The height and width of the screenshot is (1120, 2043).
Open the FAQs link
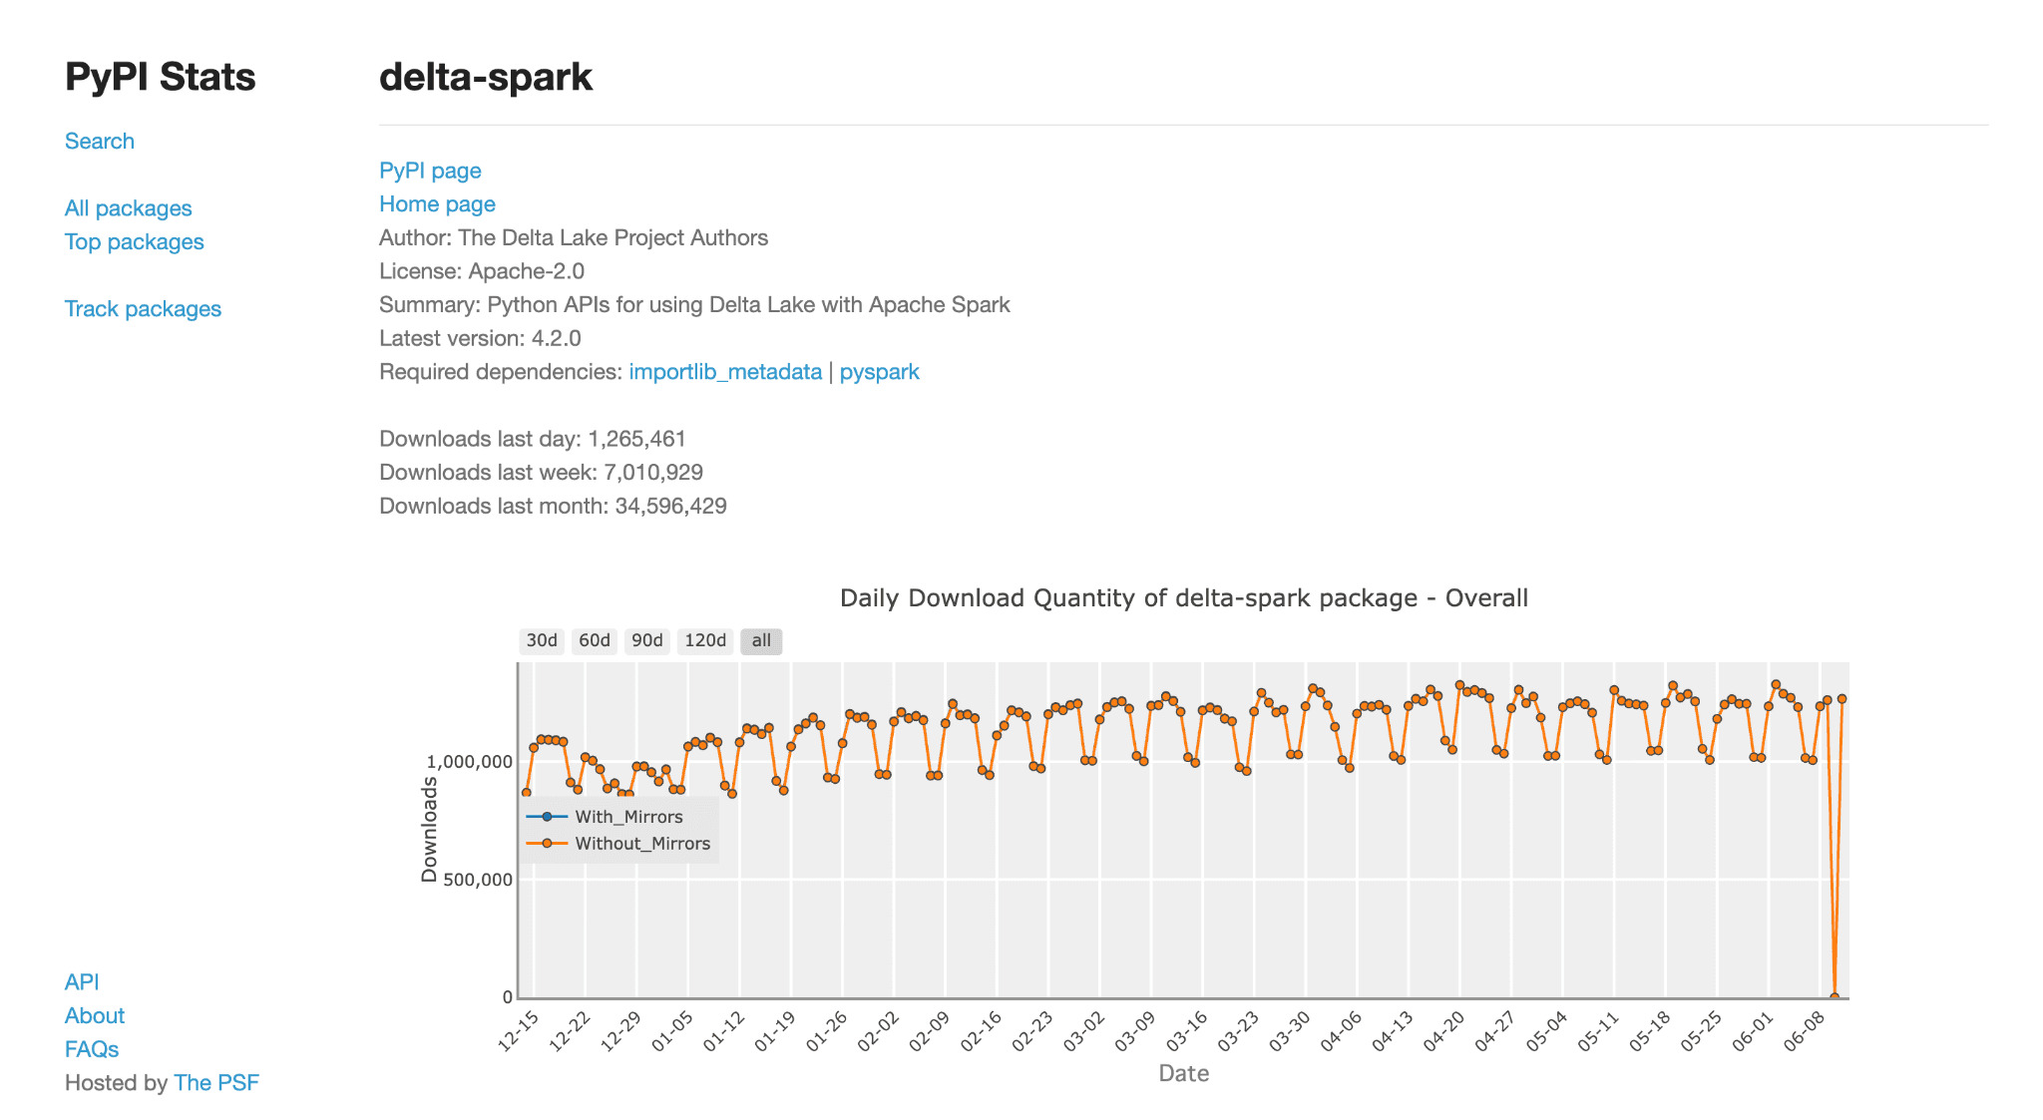point(92,1050)
